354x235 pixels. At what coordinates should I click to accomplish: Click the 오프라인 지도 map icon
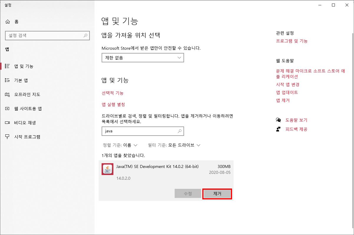pyautogui.click(x=8, y=94)
